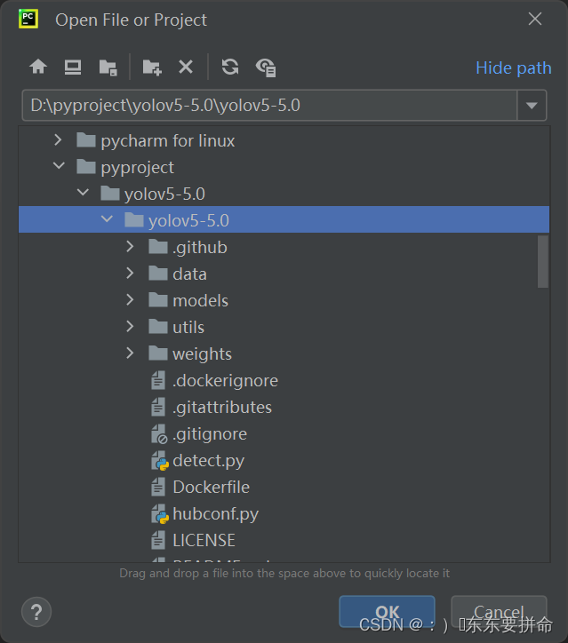Open the recent paths dropdown arrow
568x643 pixels.
[532, 106]
